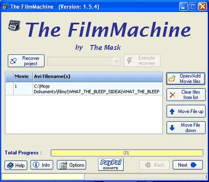Click the Recover project button
This screenshot has width=209, height=182.
click(x=26, y=61)
